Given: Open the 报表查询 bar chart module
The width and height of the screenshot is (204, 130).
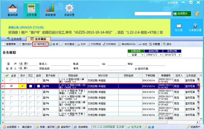Looking at the screenshot, I should tap(50, 10).
